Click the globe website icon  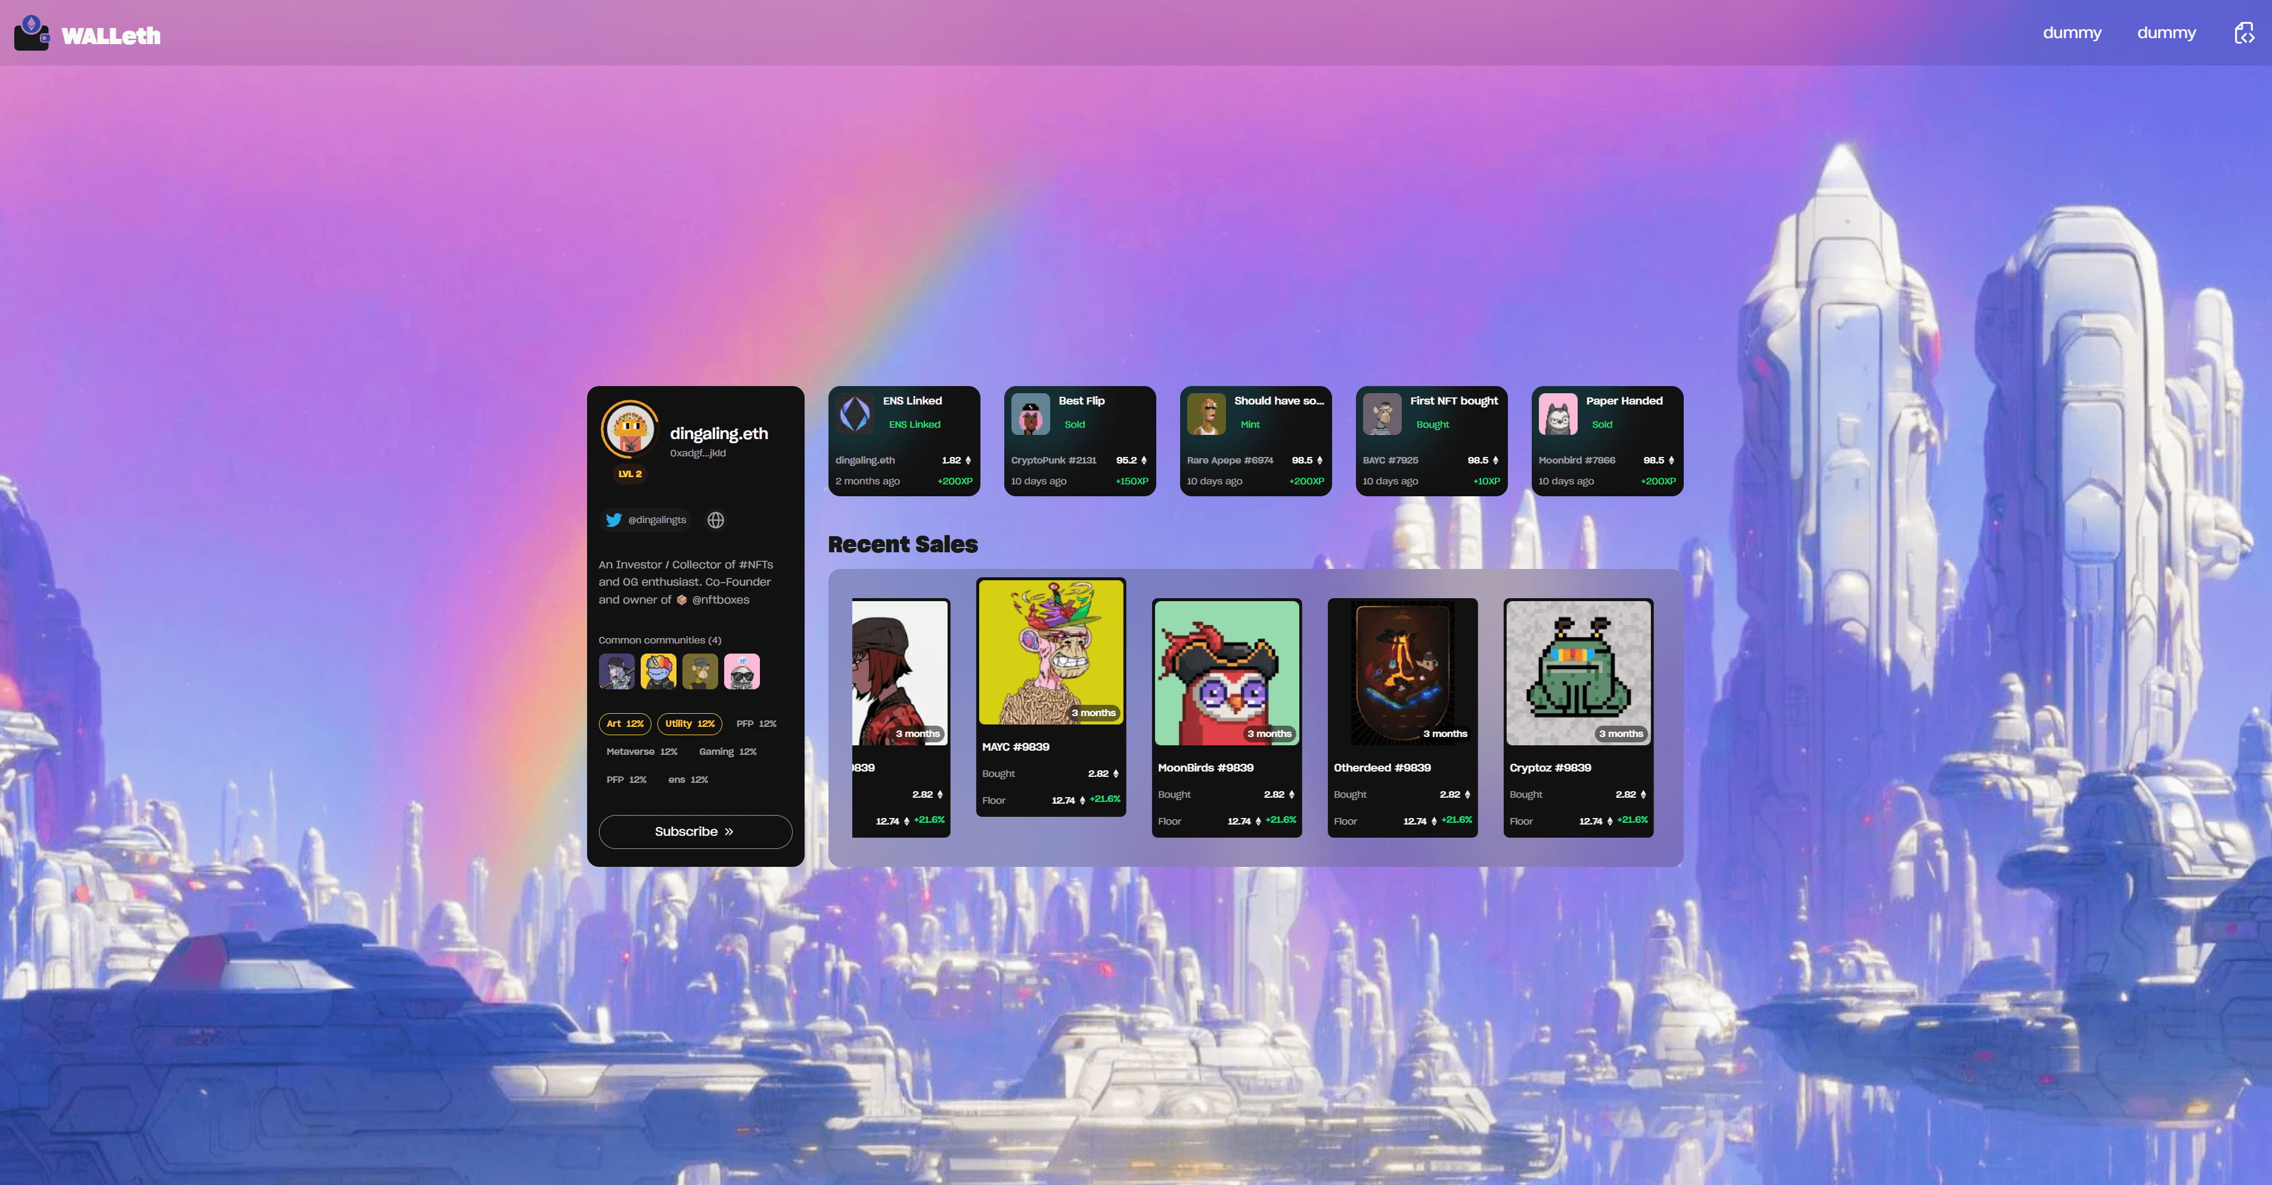pos(715,520)
